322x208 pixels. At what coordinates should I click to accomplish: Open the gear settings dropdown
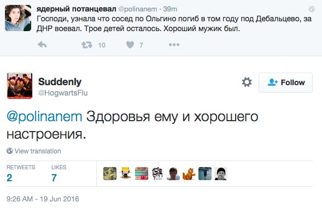247,82
